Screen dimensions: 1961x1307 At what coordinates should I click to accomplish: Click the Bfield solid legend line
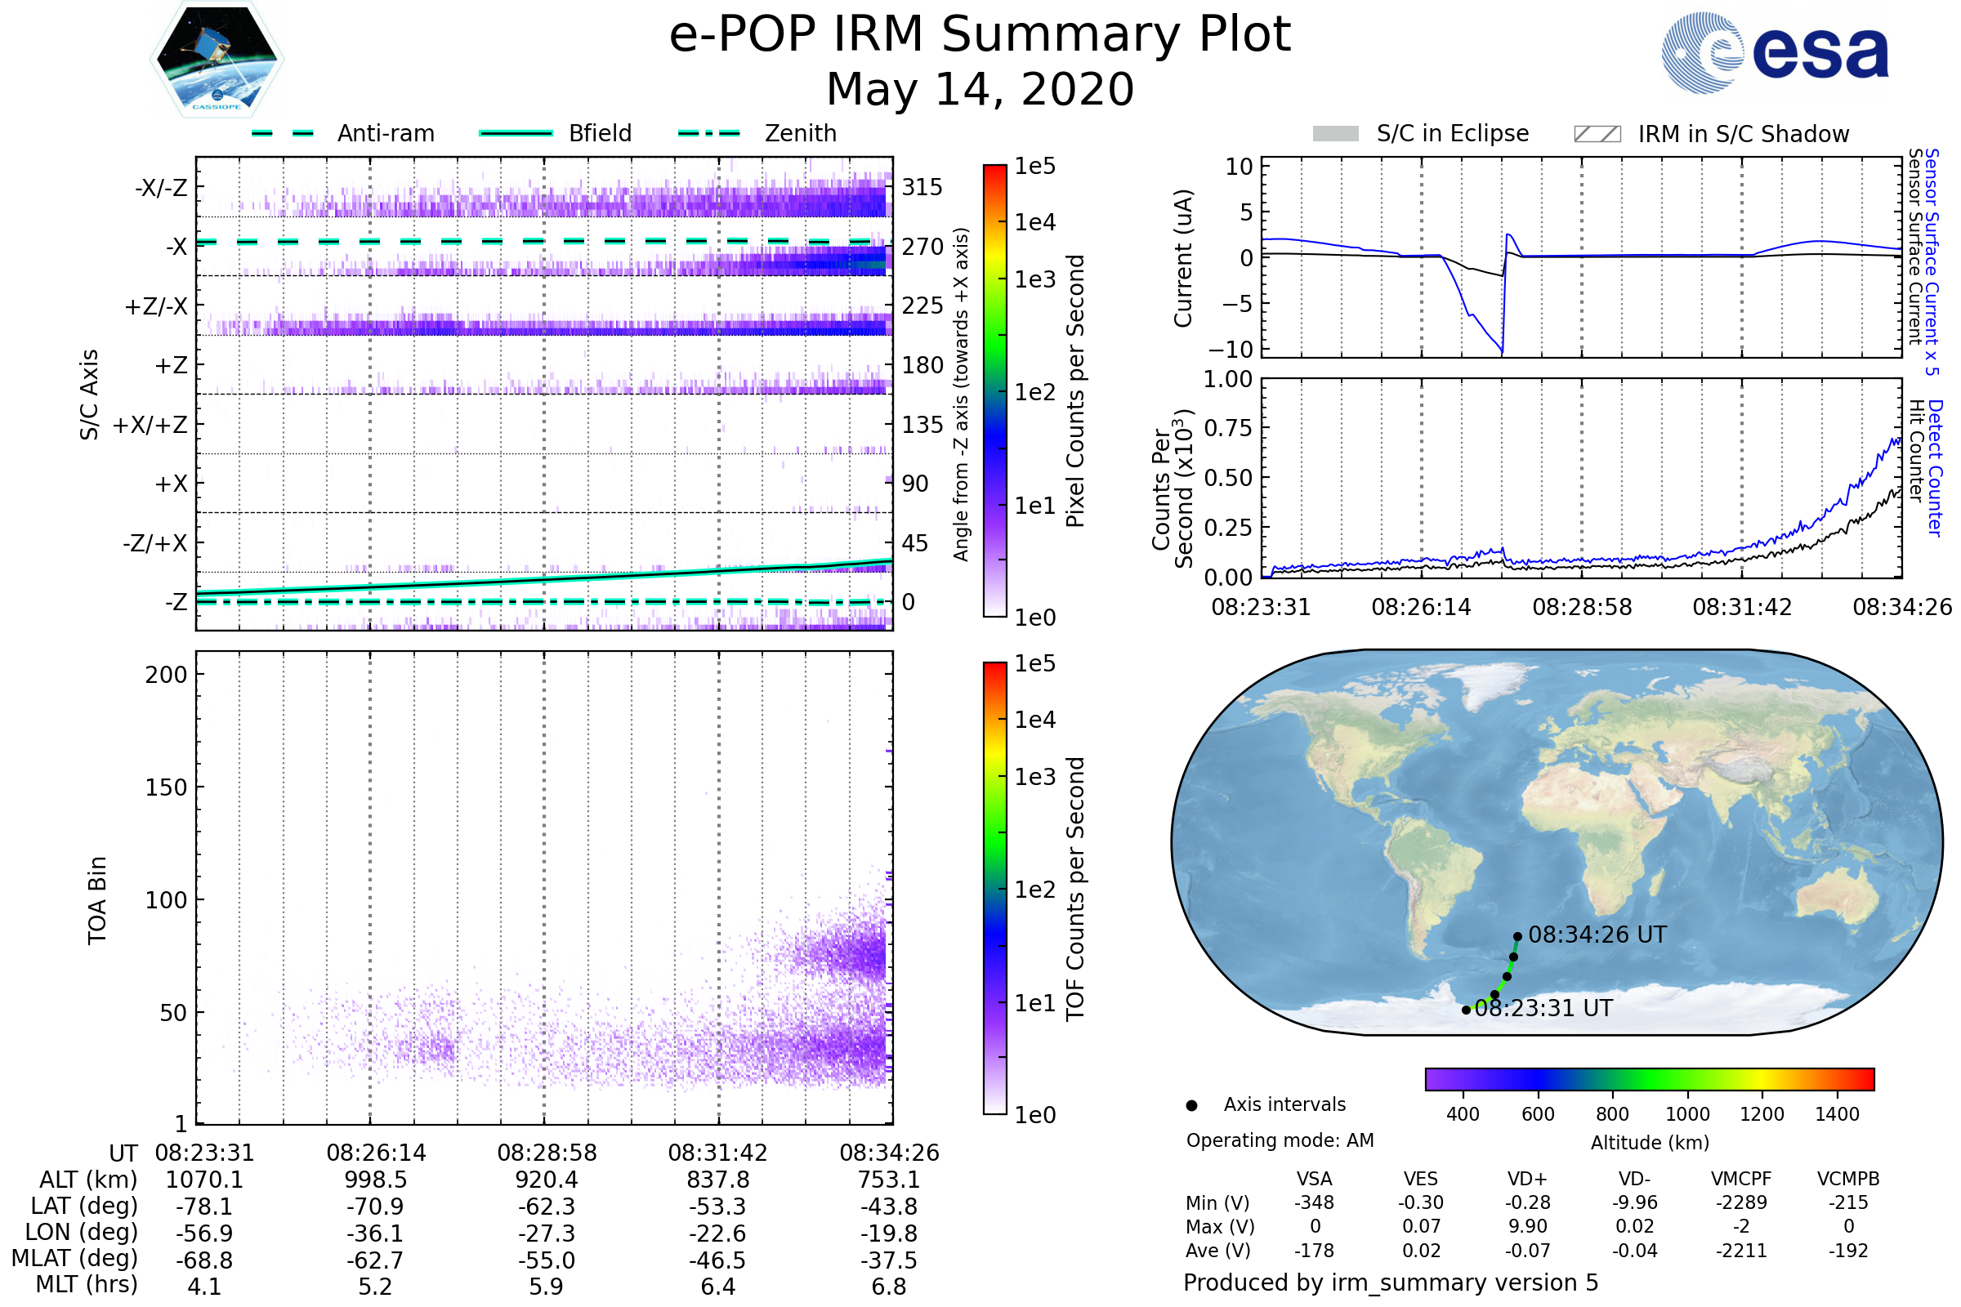(516, 133)
